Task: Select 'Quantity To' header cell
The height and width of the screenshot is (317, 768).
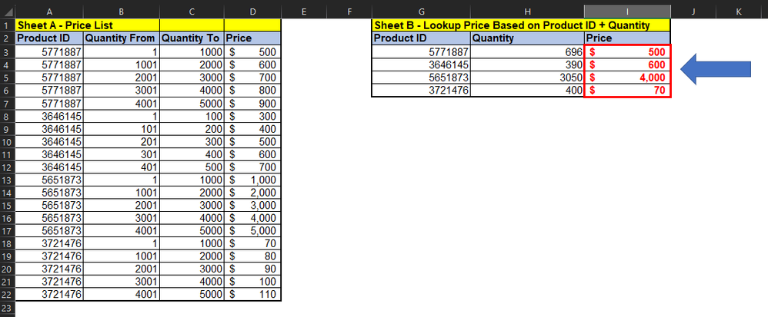Action: point(192,38)
